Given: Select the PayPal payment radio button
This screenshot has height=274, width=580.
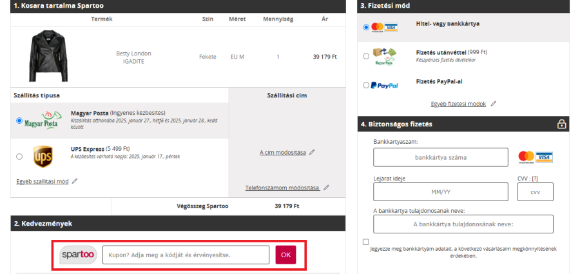Looking at the screenshot, I should (x=366, y=85).
